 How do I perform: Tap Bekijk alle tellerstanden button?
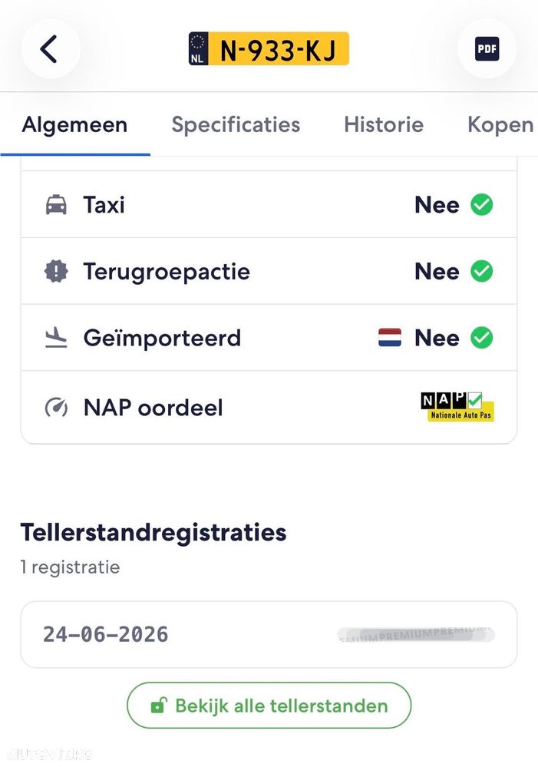(x=269, y=706)
